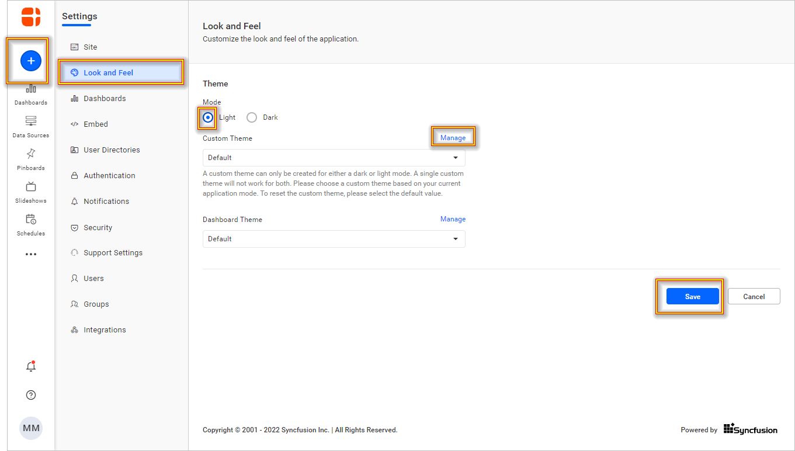The height and width of the screenshot is (451, 795).
Task: Open Schedules calendar icon
Action: click(31, 223)
